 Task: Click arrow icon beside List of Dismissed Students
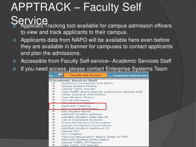pos(54,119)
